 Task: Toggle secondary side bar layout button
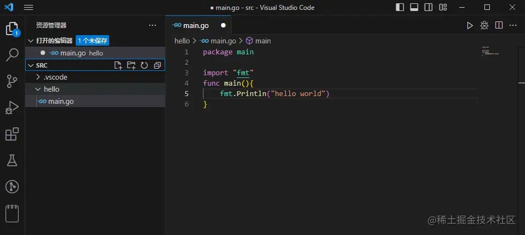[428, 7]
